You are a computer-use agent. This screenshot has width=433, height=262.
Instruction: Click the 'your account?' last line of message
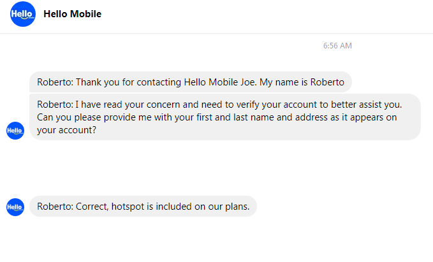click(x=66, y=130)
